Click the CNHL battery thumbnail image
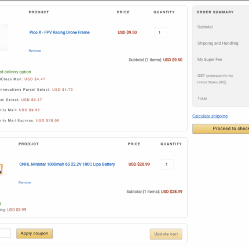Image resolution: width=249 pixels, height=249 pixels. 1,169
